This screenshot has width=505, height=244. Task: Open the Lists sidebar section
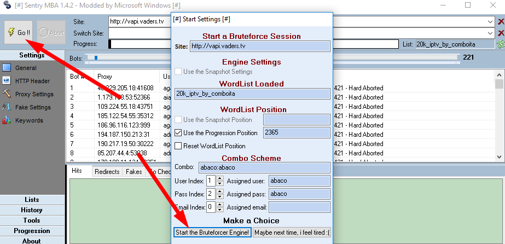click(x=32, y=200)
